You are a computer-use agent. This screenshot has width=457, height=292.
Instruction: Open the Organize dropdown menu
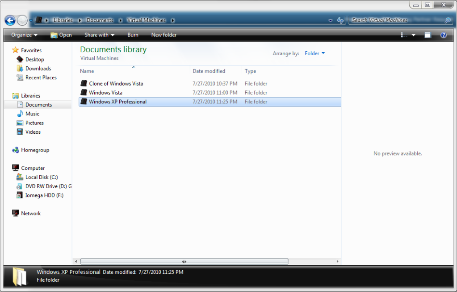coord(25,35)
